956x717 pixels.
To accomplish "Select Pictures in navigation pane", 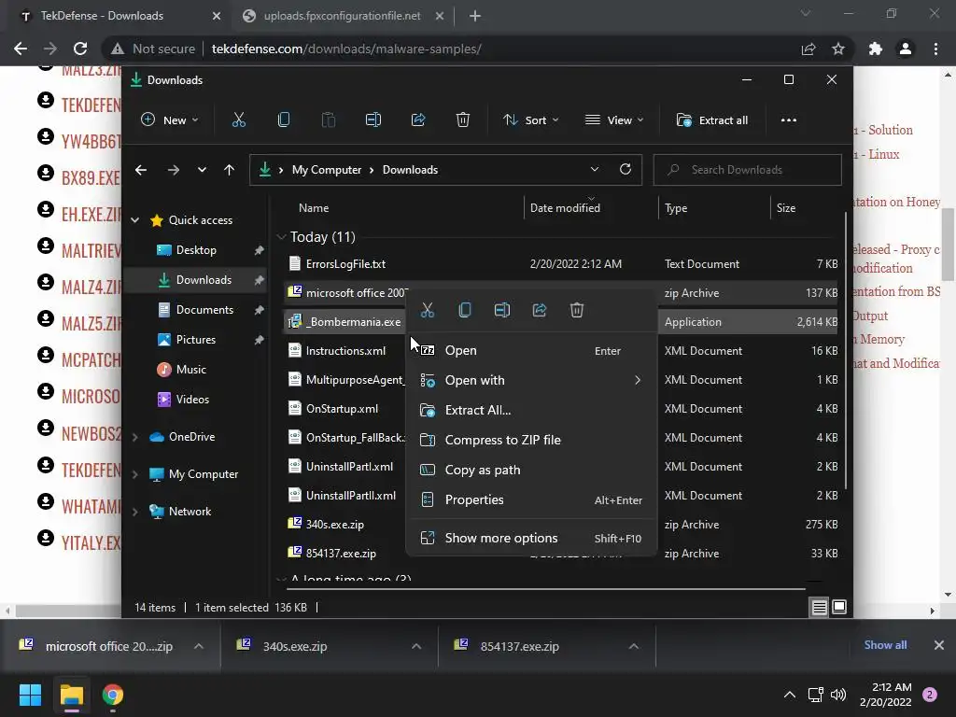I will pyautogui.click(x=196, y=340).
